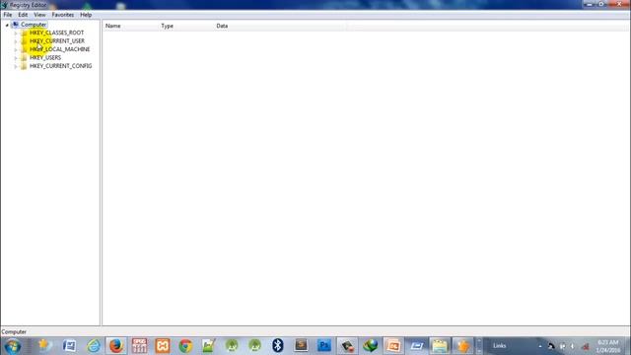
Task: Select HKEY_CURRENT_CONFIG key label
Action: tap(61, 66)
